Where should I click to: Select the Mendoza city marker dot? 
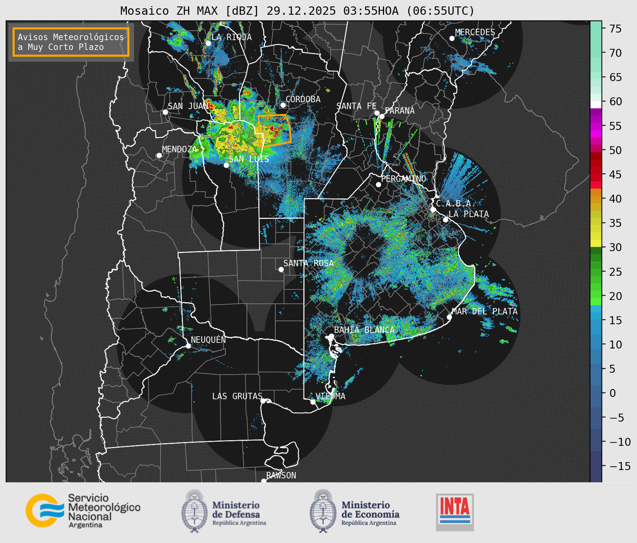(159, 156)
